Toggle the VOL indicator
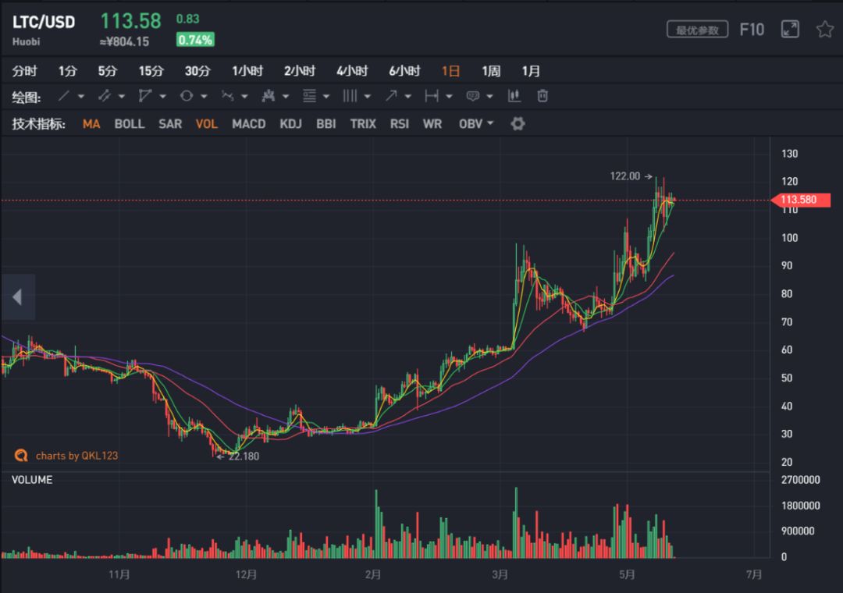 (206, 123)
